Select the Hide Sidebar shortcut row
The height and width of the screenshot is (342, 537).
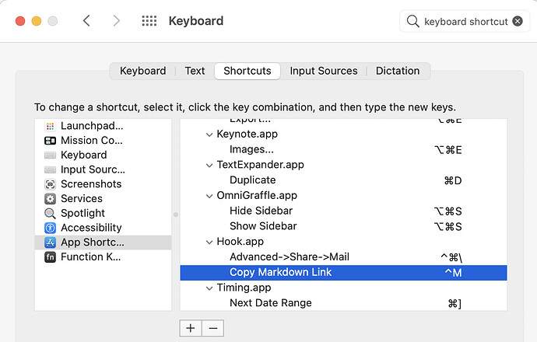click(343, 211)
